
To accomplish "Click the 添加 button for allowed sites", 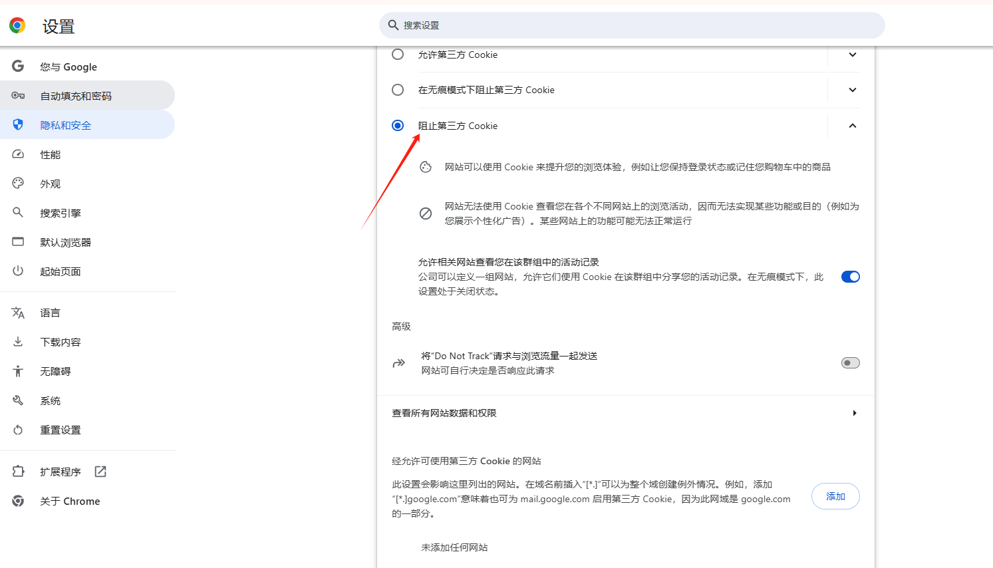I will [835, 496].
